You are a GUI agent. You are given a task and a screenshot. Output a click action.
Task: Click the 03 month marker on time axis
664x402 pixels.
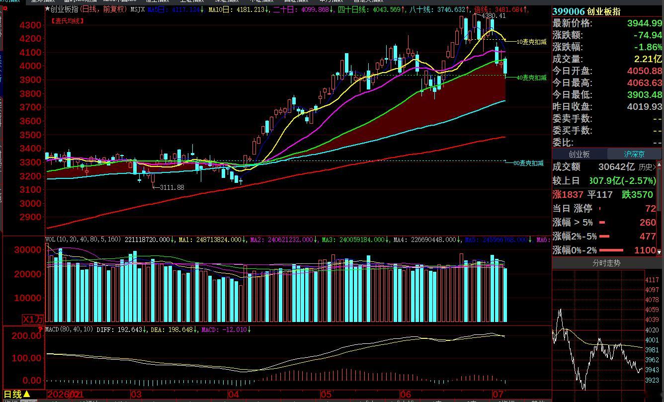tap(136, 395)
